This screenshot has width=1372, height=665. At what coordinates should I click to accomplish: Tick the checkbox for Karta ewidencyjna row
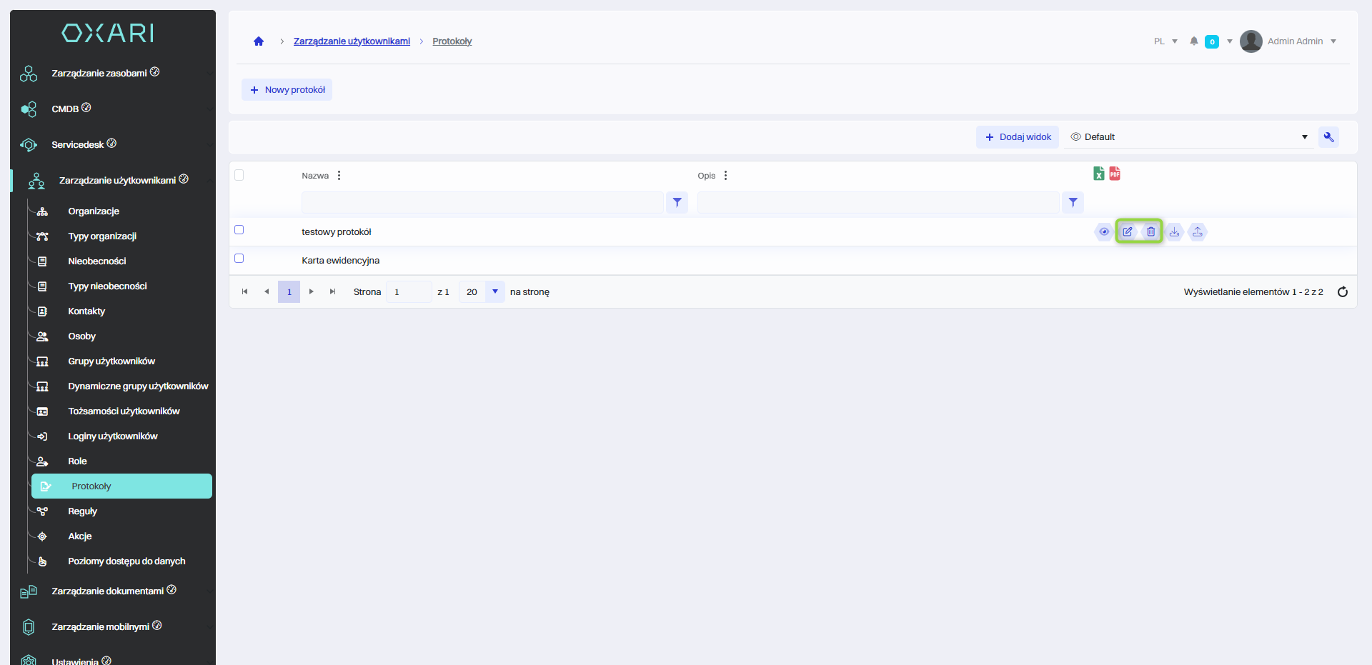pos(239,259)
